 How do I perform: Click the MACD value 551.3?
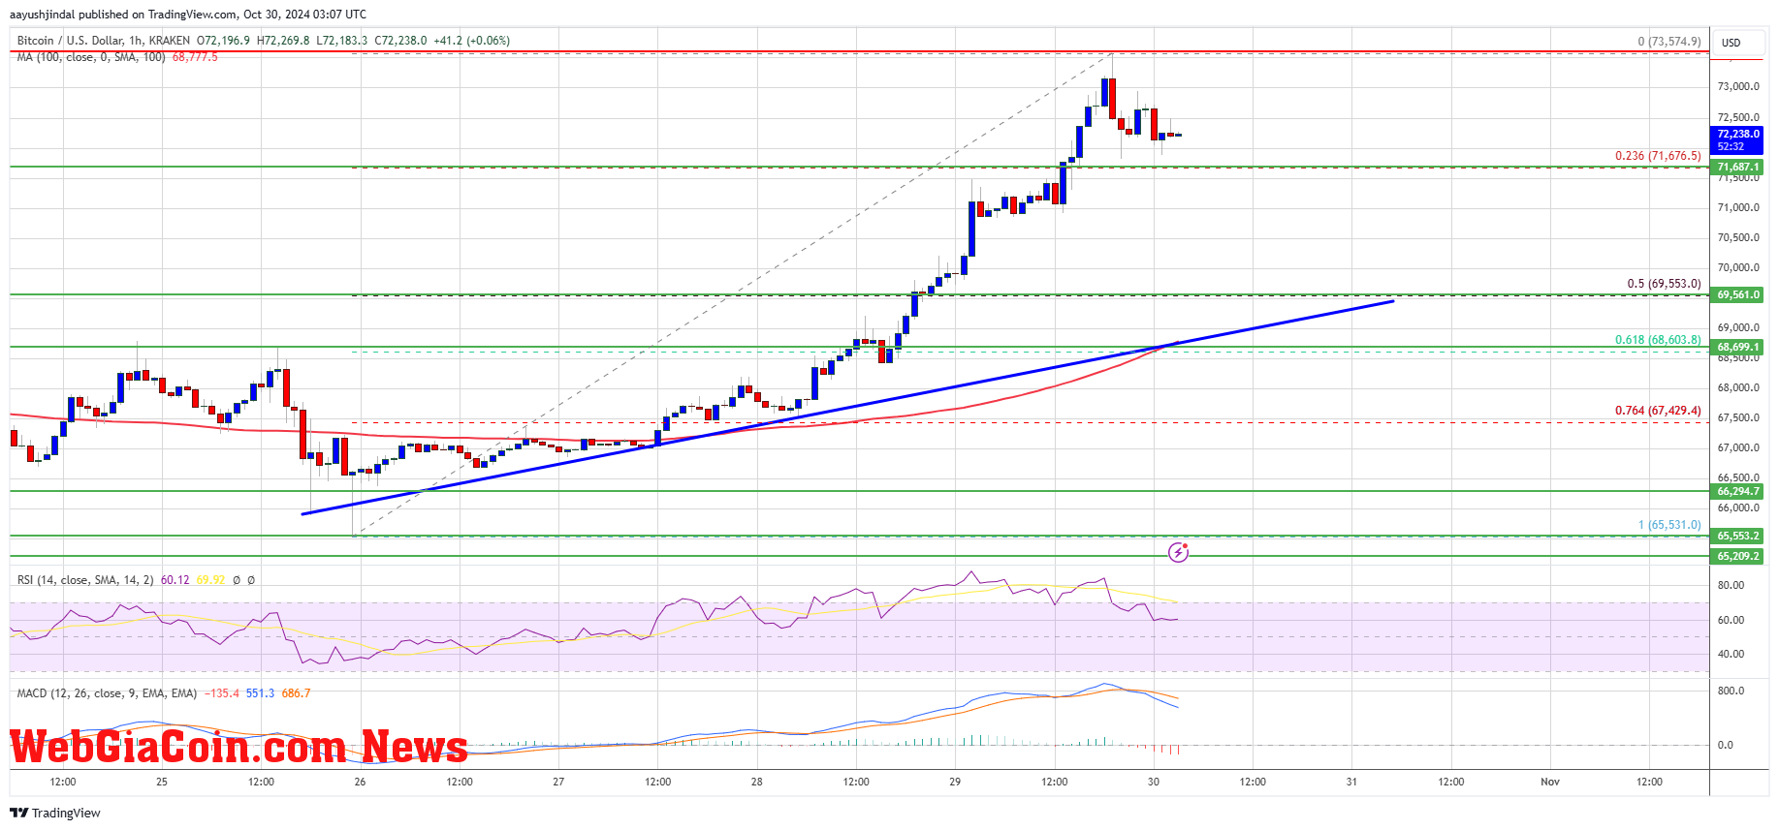click(260, 693)
